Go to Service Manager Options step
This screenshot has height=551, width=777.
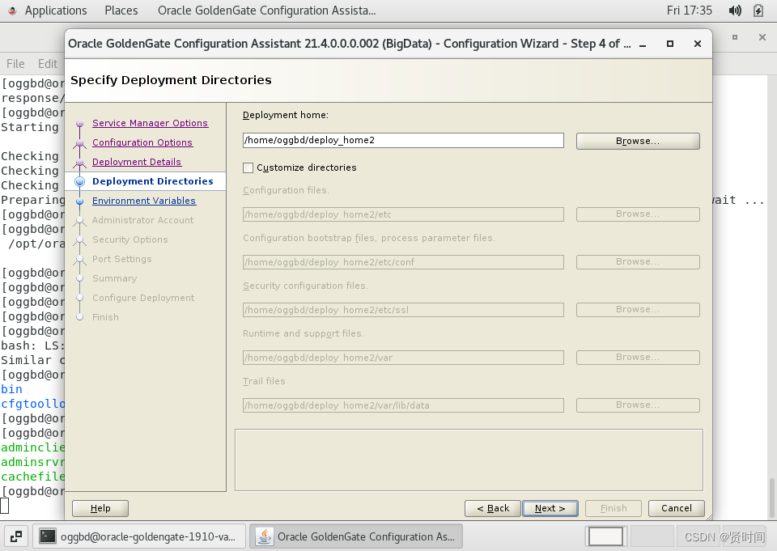(x=151, y=123)
